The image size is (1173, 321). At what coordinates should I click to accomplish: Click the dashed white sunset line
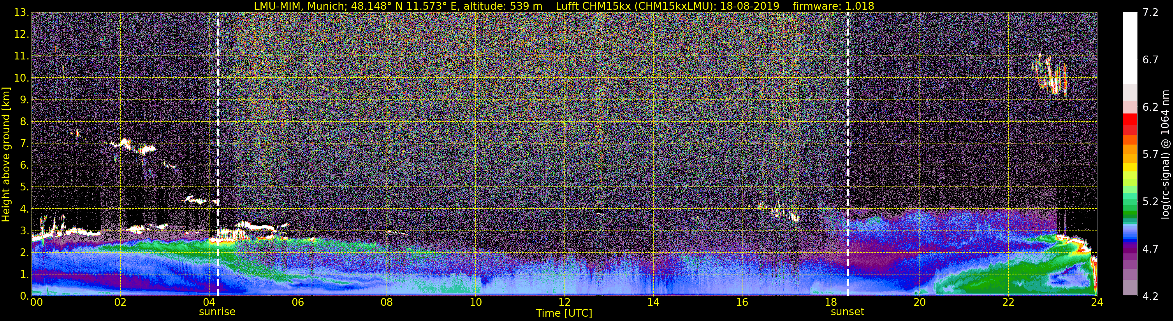click(x=848, y=154)
